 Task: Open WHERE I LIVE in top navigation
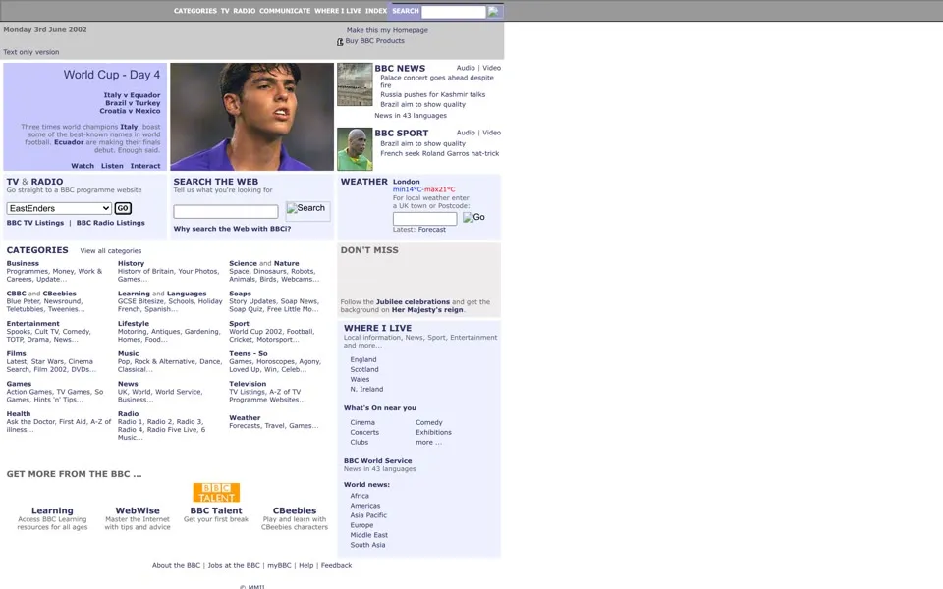coord(338,11)
